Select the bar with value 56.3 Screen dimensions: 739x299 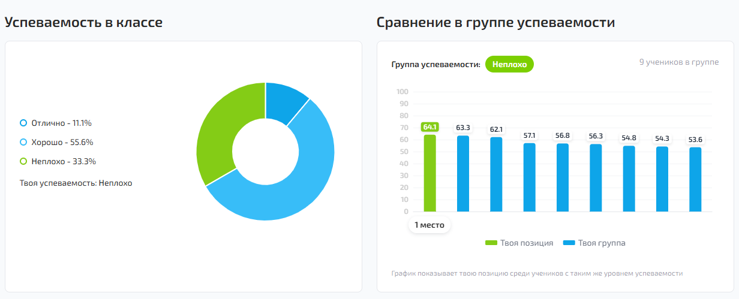pyautogui.click(x=596, y=178)
